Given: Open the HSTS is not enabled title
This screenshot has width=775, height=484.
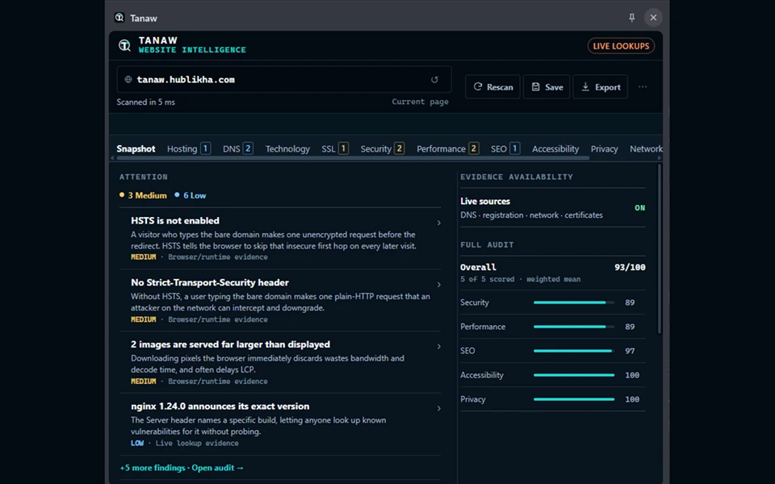Looking at the screenshot, I should point(175,221).
